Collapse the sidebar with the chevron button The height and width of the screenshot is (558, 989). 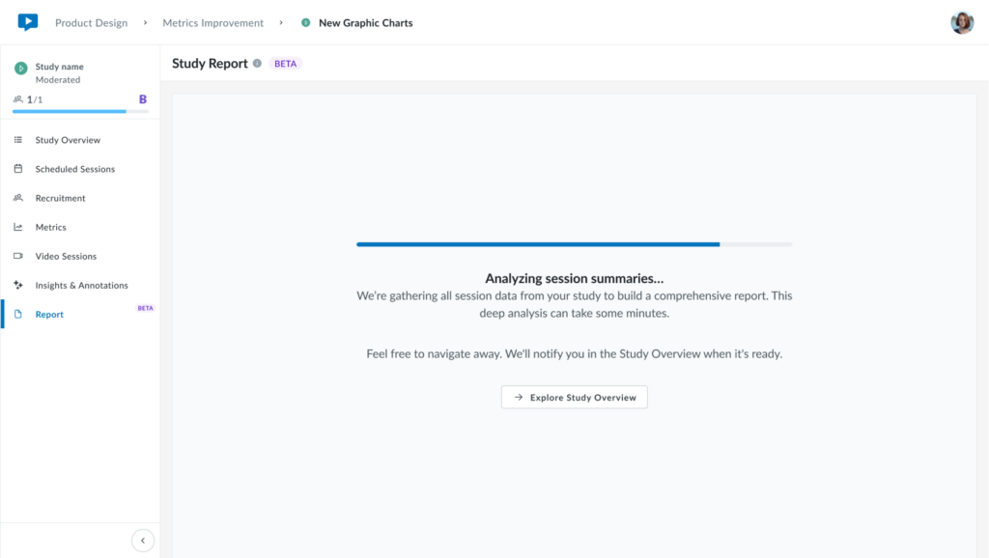coord(143,541)
